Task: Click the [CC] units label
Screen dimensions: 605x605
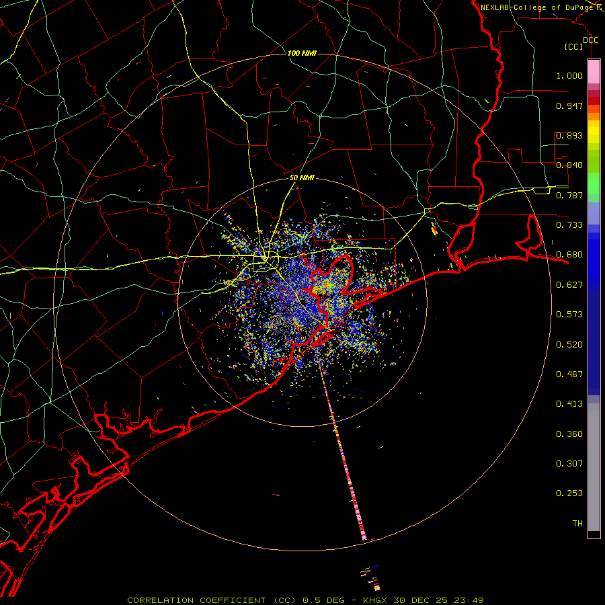Action: pyautogui.click(x=574, y=46)
